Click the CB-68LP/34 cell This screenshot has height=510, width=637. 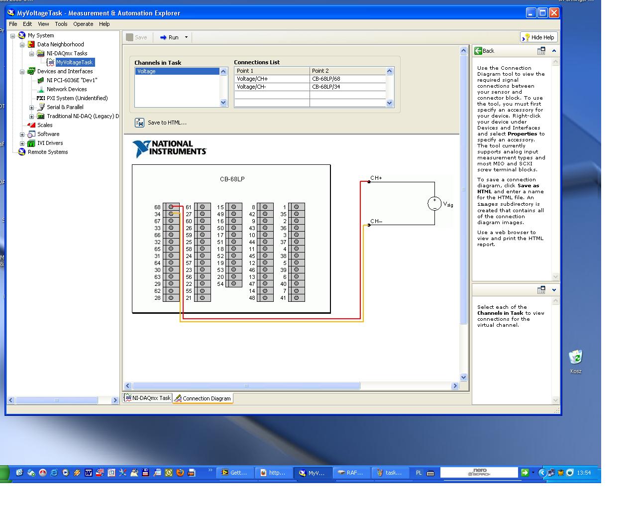tap(348, 87)
